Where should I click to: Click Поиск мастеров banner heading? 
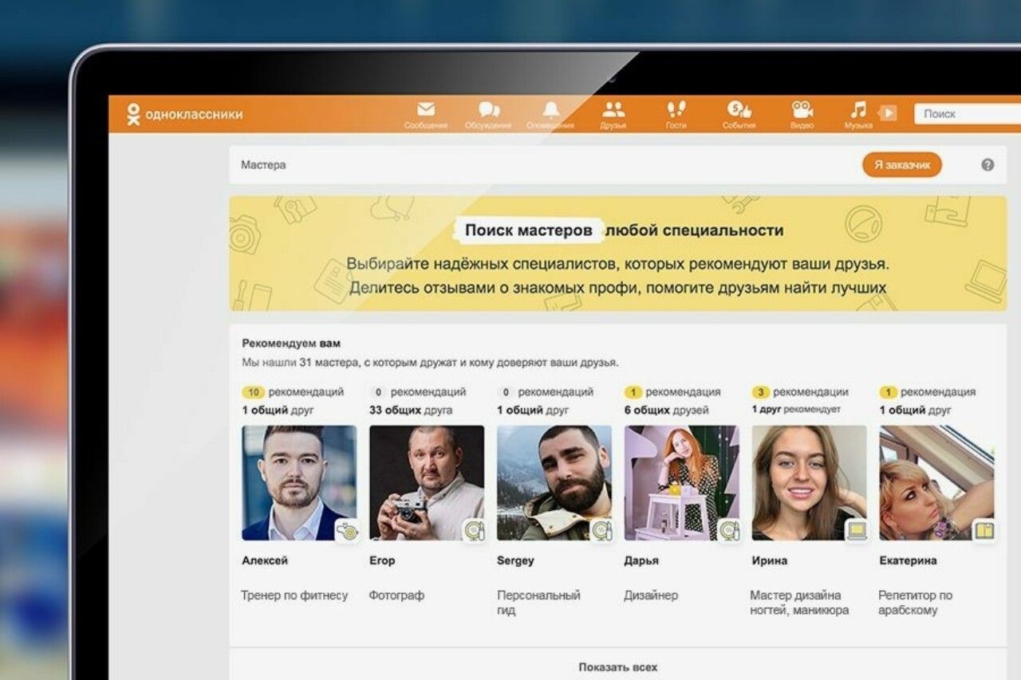pos(529,231)
